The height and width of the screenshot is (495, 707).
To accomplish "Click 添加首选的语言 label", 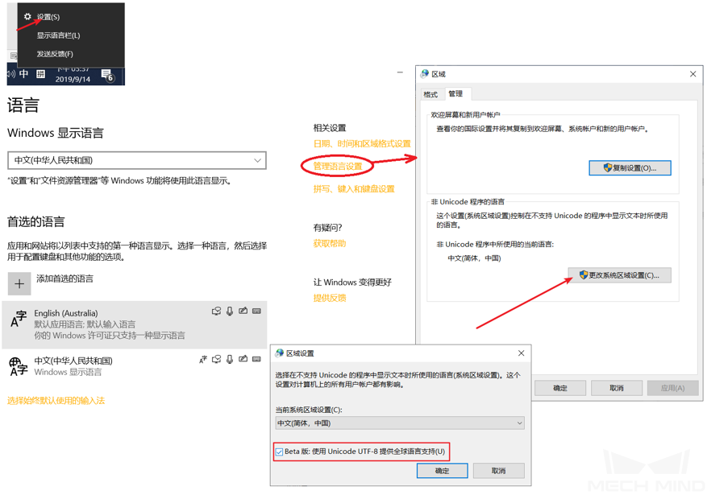I will [x=65, y=278].
